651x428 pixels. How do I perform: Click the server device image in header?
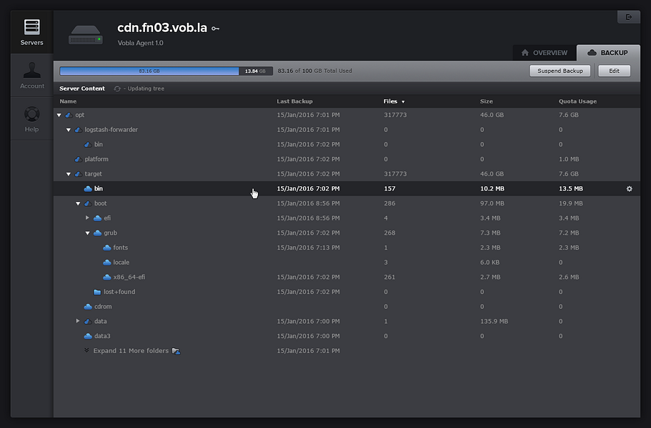pos(86,35)
